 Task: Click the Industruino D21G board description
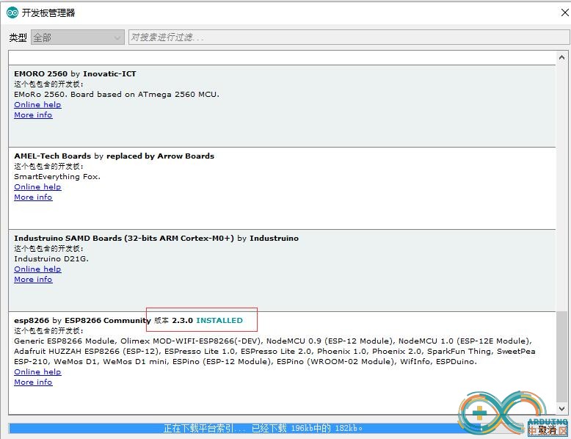pos(51,258)
